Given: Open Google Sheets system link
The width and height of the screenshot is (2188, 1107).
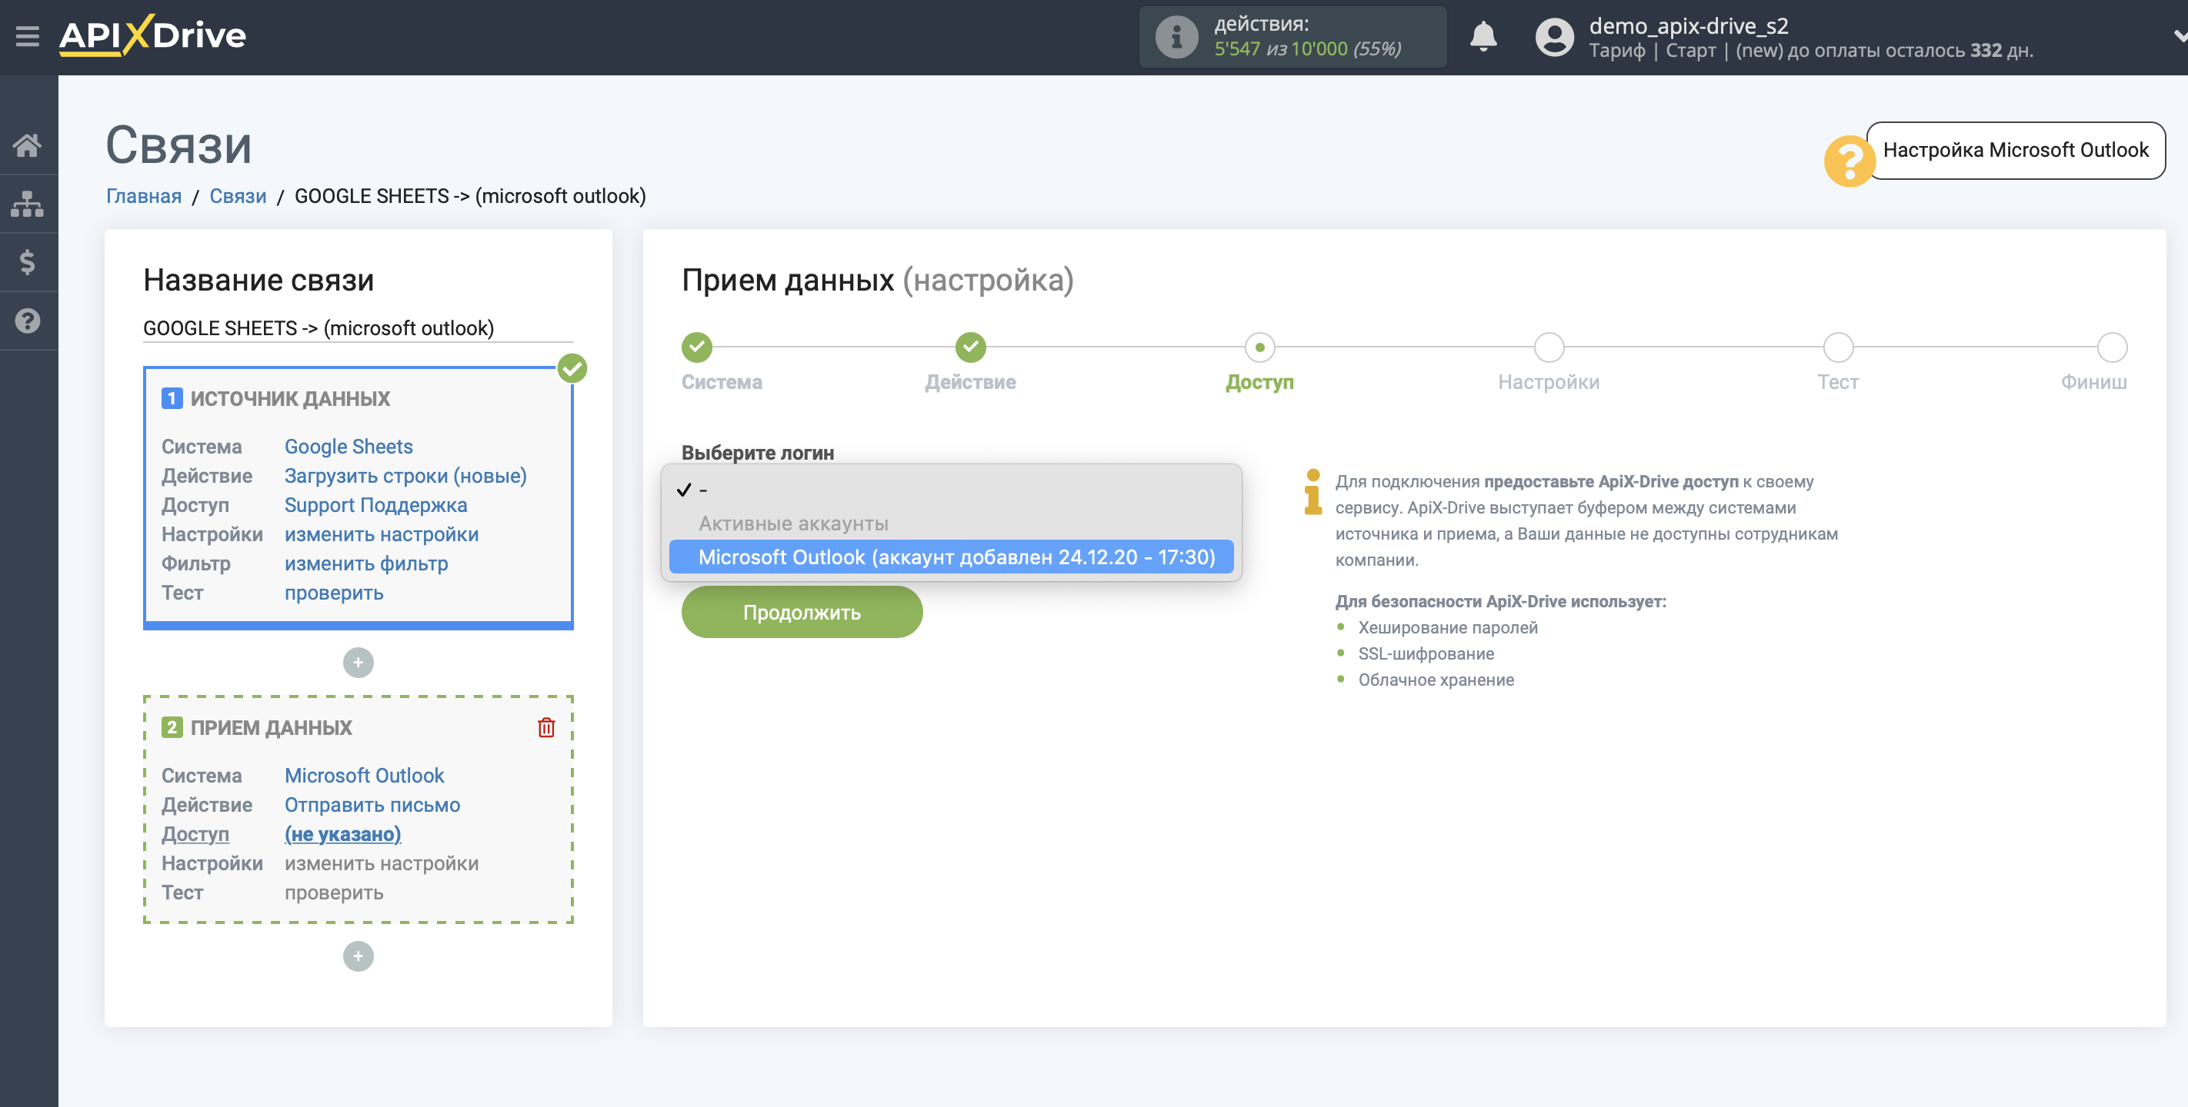Looking at the screenshot, I should point(349,447).
